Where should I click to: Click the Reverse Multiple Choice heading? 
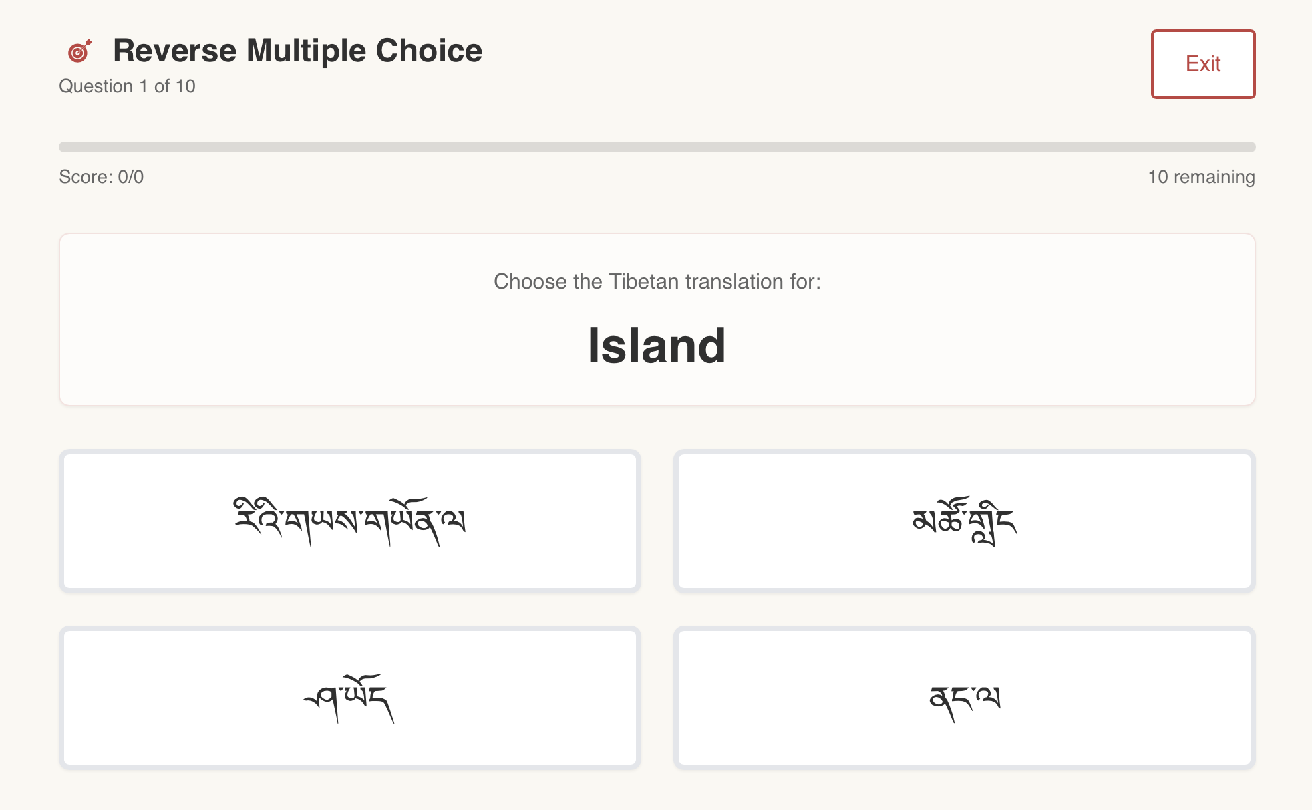coord(297,51)
